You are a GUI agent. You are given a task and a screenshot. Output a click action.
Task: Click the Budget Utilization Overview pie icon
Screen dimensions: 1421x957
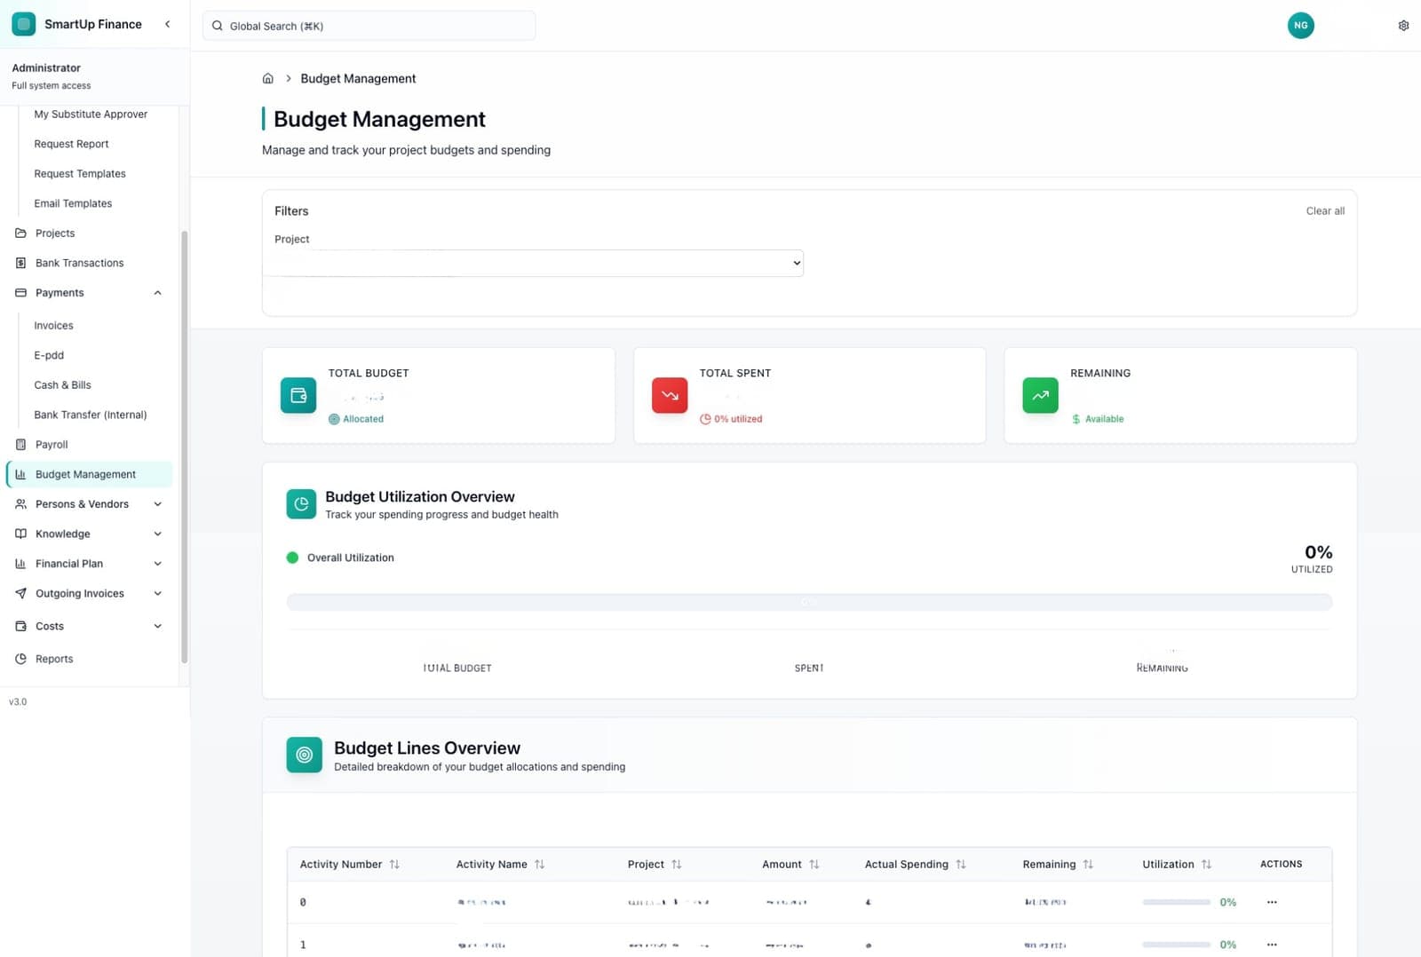click(301, 503)
